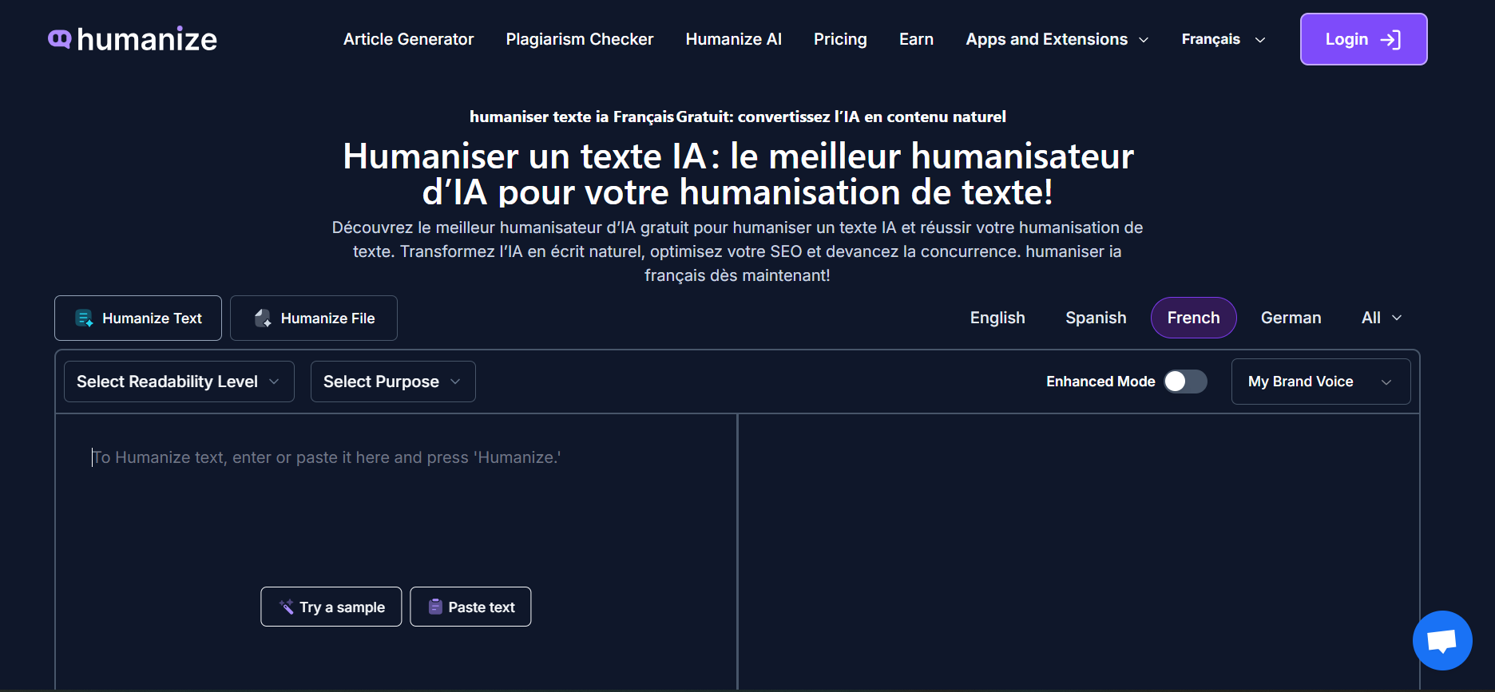Expand the All languages dropdown
The height and width of the screenshot is (692, 1495).
1382,318
